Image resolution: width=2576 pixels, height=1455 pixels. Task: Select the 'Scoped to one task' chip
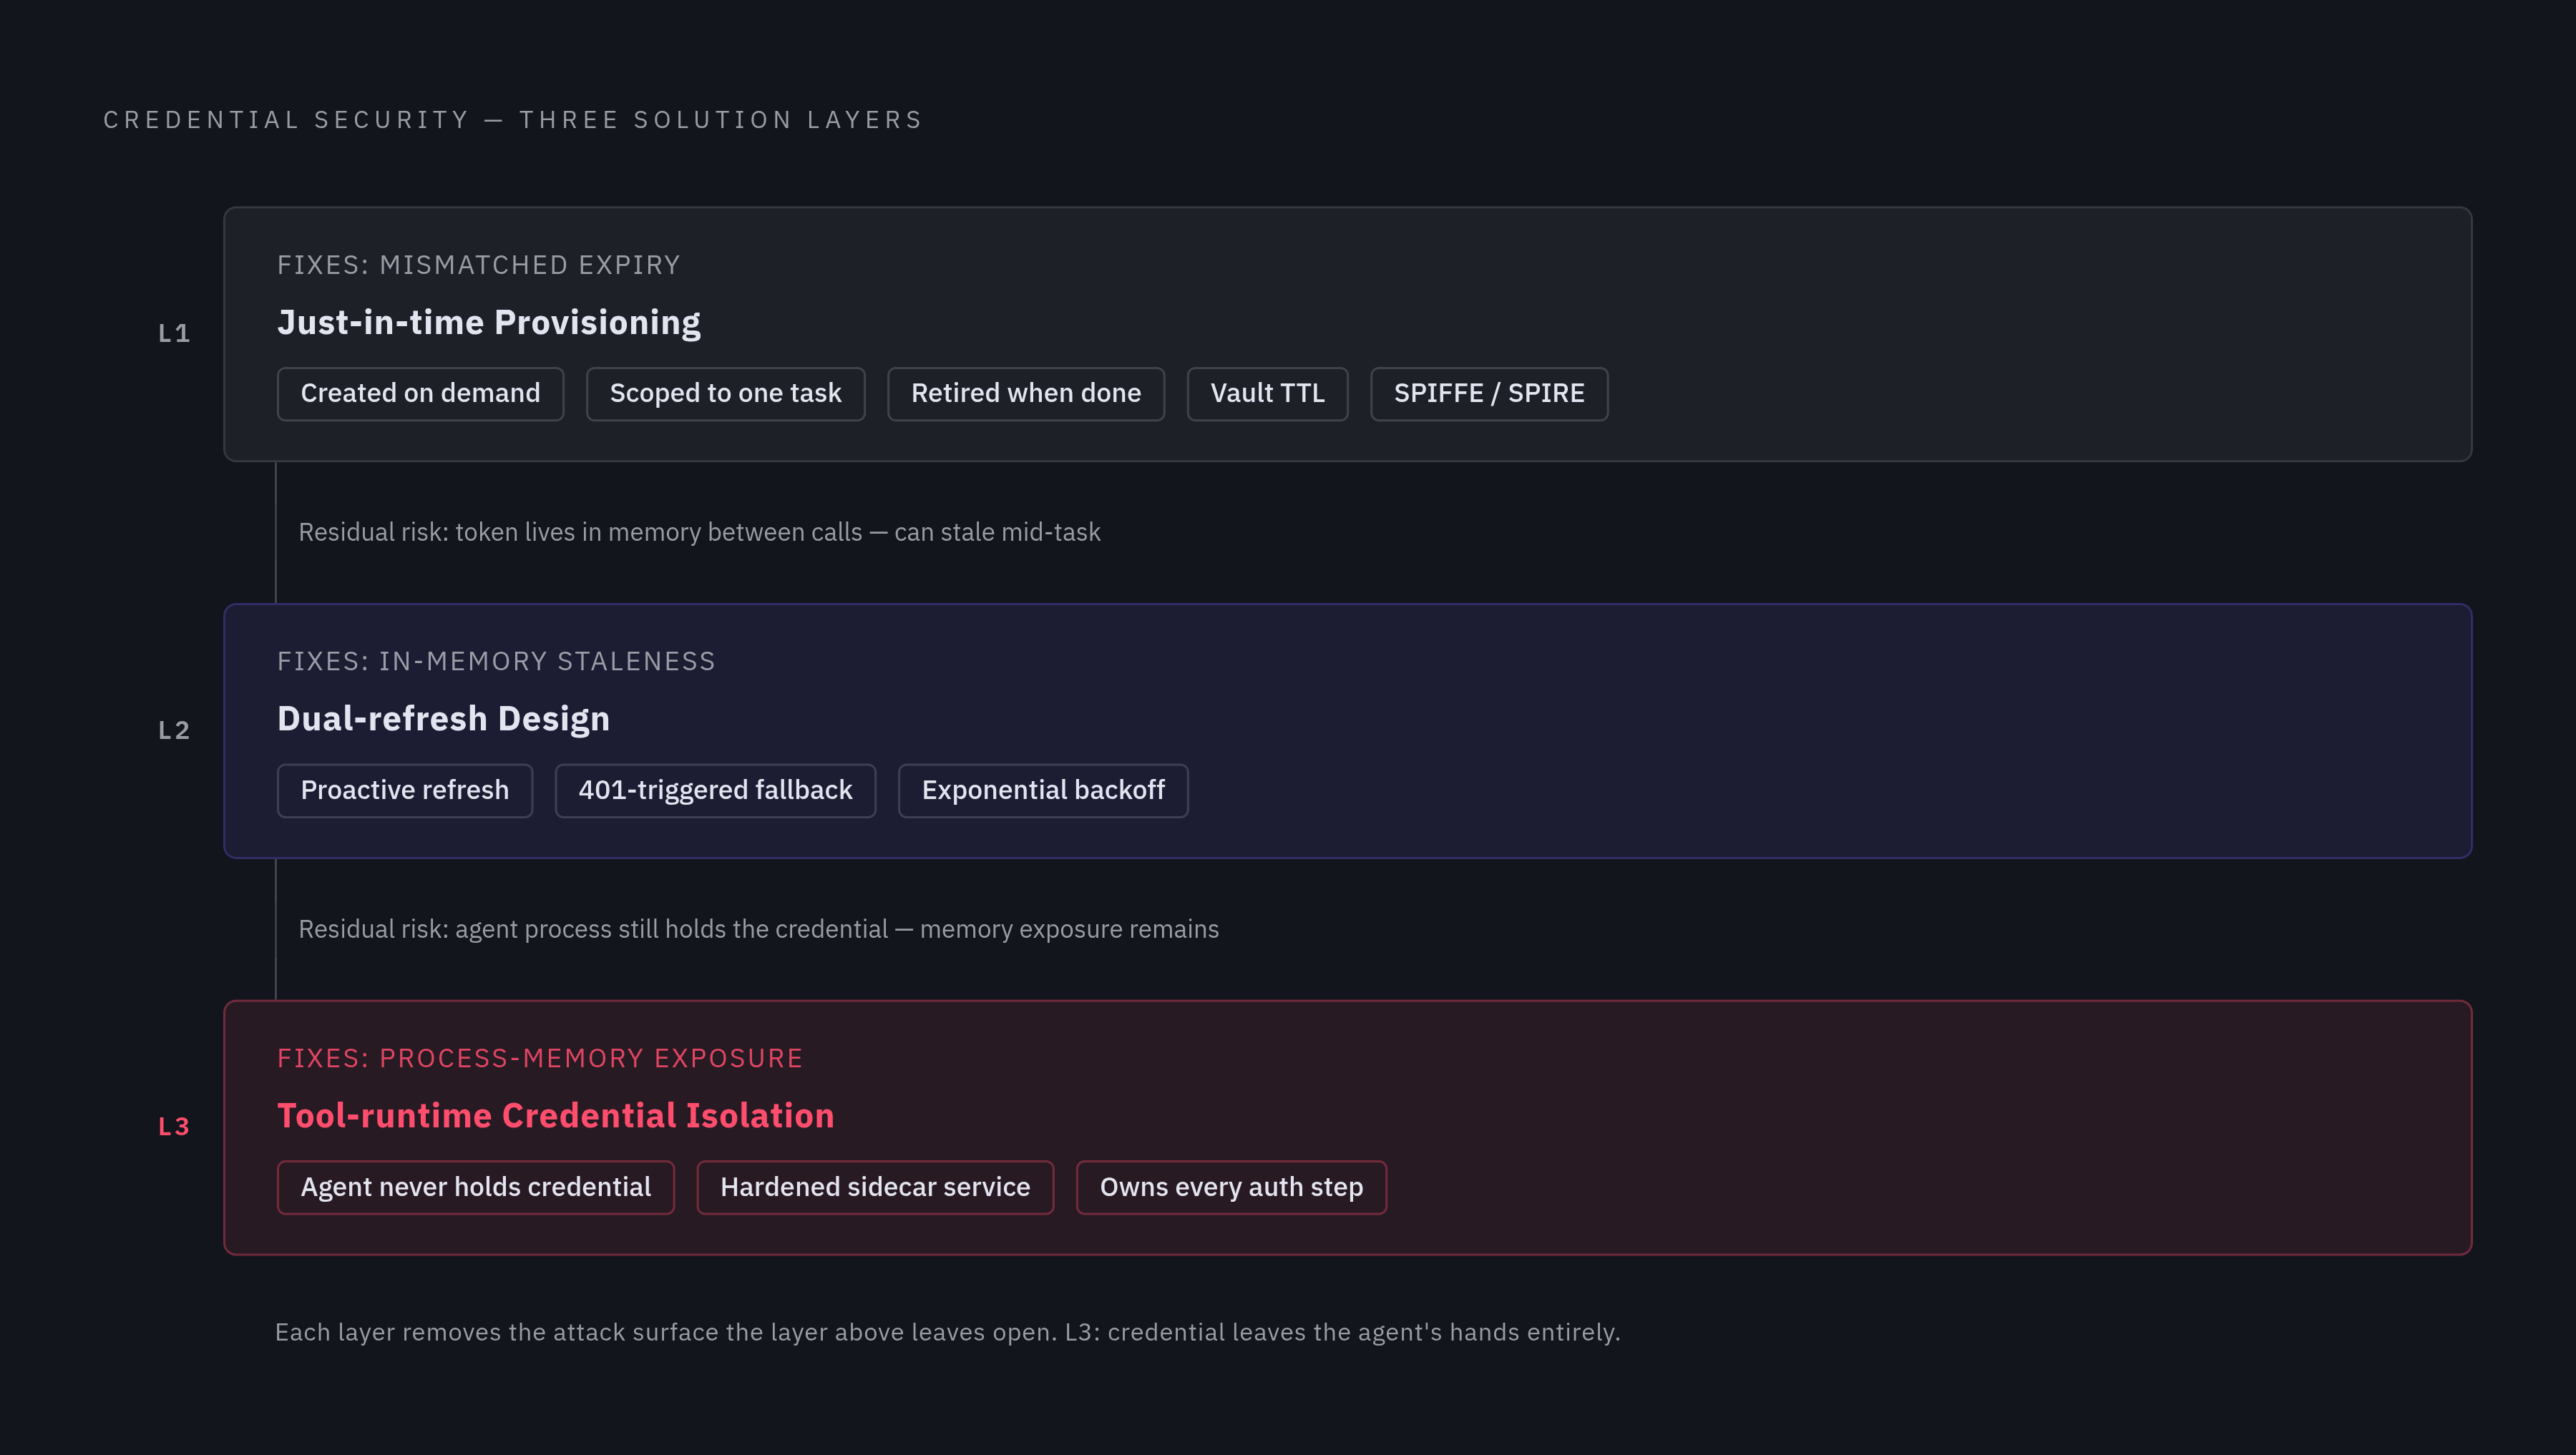coord(725,394)
